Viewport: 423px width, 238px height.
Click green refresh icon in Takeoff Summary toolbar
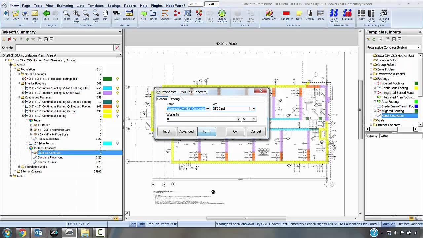point(27,39)
